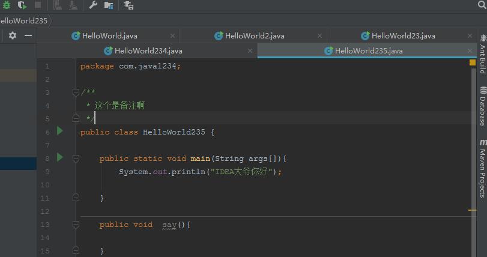The width and height of the screenshot is (487, 257).
Task: Run with coverage from the toolbar
Action: [22, 5]
